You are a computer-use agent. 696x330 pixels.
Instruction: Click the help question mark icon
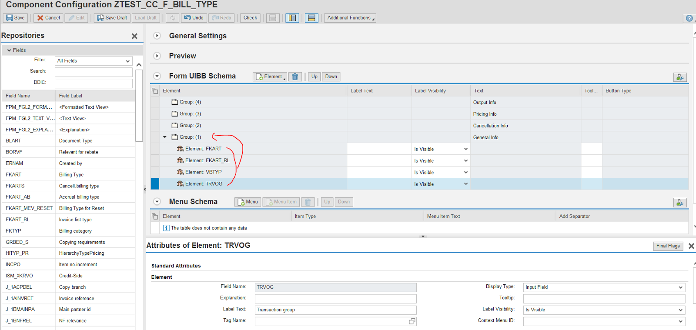(689, 18)
